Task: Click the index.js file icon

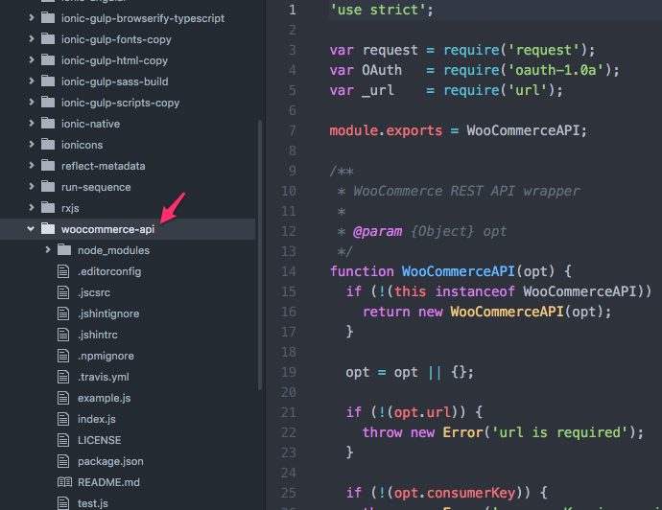Action: (x=63, y=419)
